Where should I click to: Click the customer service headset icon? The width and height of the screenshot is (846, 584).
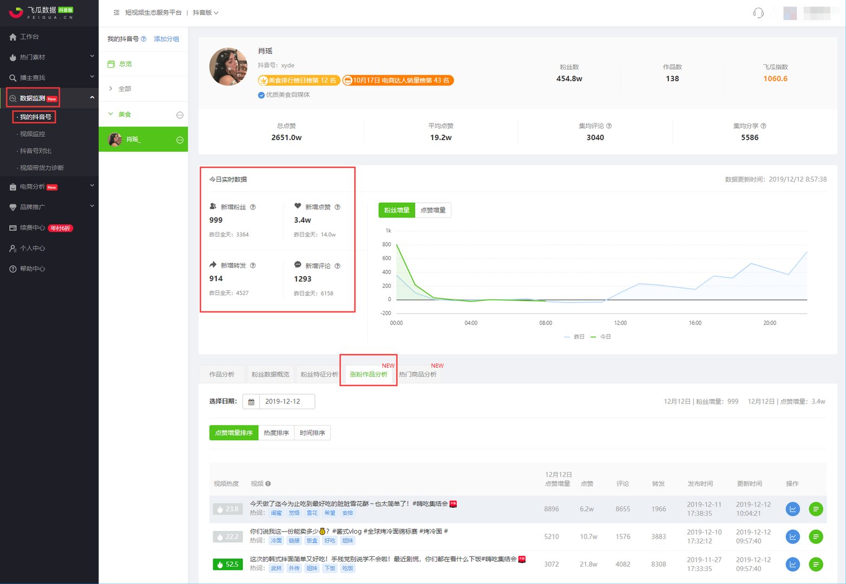tap(758, 13)
